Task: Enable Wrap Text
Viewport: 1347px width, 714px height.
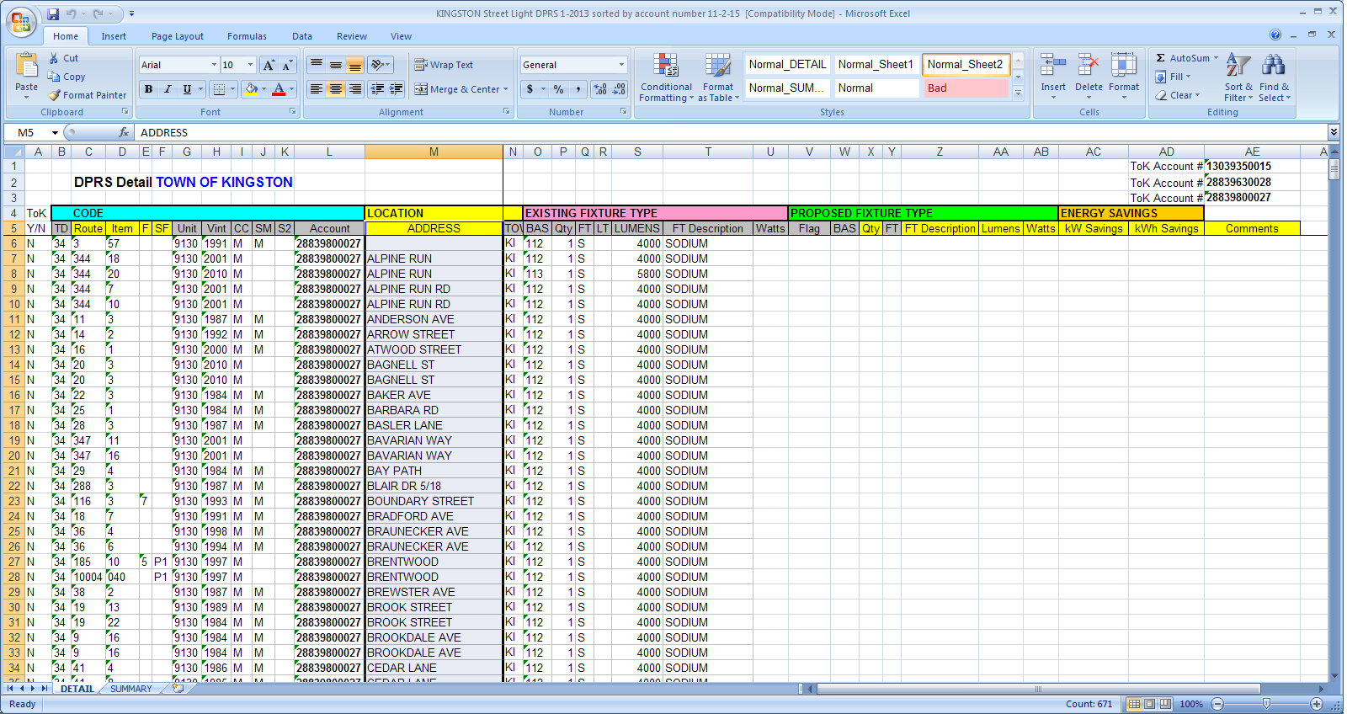Action: 444,65
